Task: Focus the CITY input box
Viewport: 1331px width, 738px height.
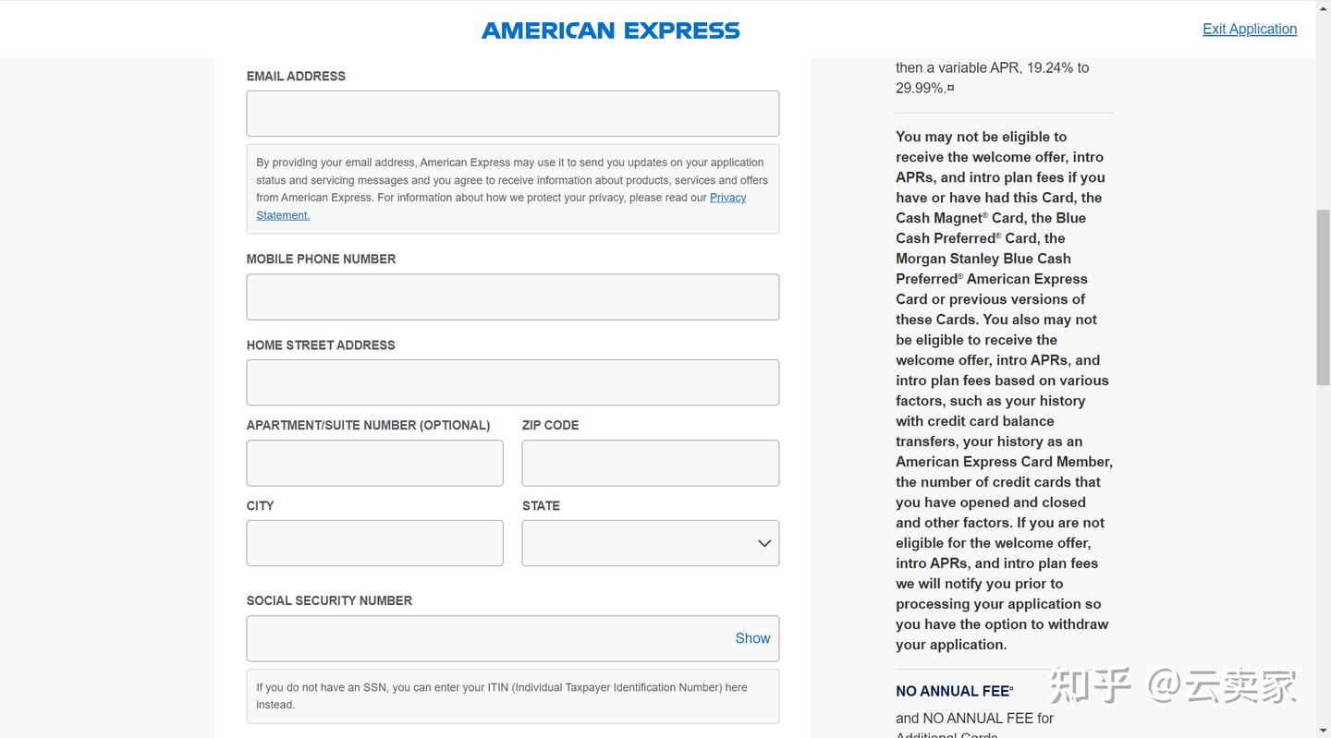Action: pos(374,543)
